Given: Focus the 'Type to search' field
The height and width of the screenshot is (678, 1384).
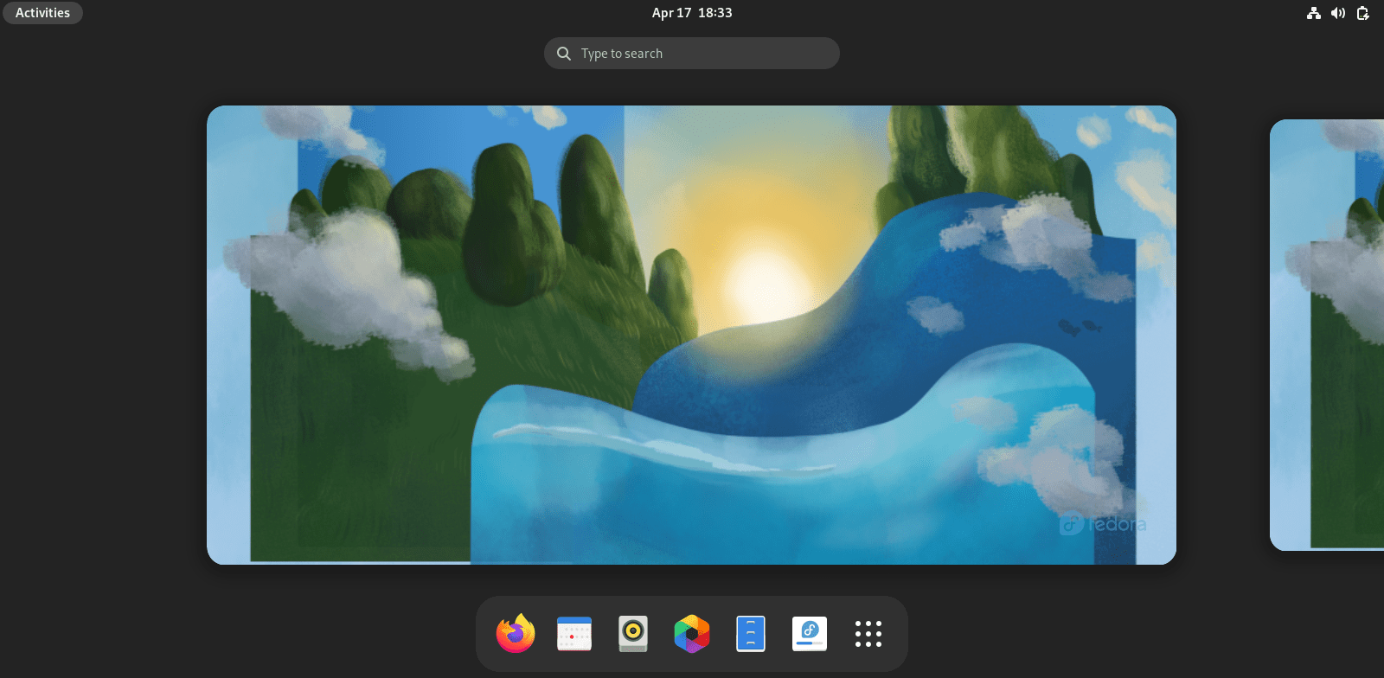Looking at the screenshot, I should click(x=692, y=54).
